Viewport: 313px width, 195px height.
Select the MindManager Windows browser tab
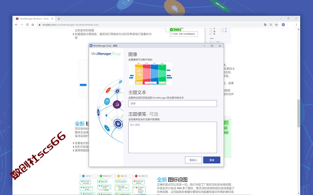[x=34, y=19]
